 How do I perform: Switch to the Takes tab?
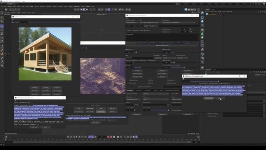point(213,9)
